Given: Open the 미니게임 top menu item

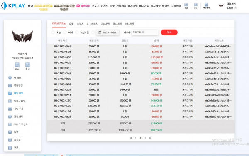Looking at the screenshot, I should [144, 6].
